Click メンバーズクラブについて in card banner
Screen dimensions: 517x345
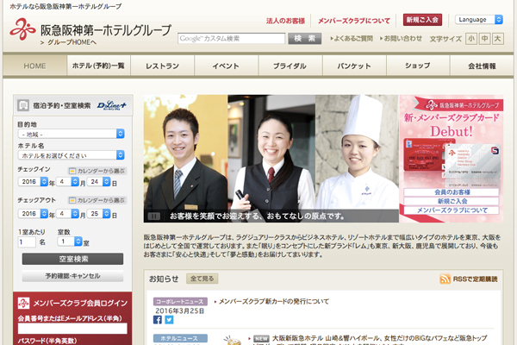(x=452, y=210)
